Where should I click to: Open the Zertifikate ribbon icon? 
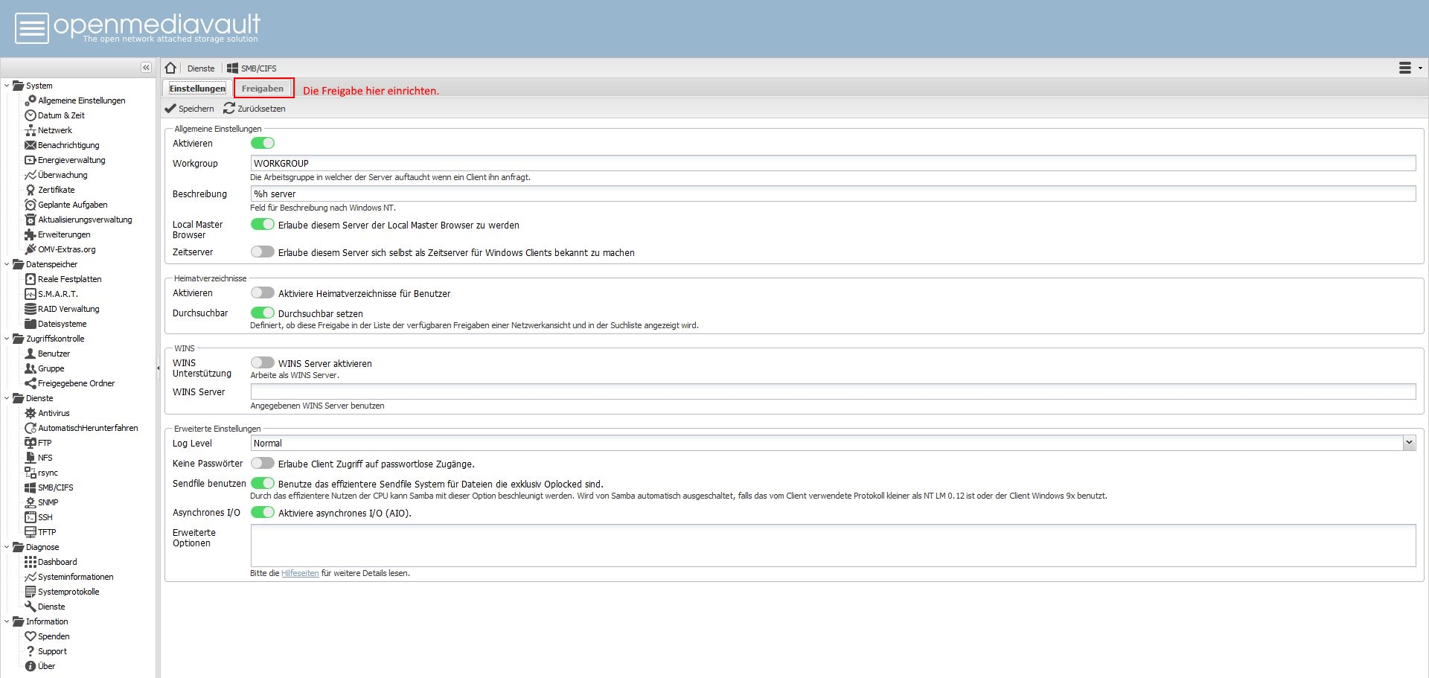tap(31, 190)
